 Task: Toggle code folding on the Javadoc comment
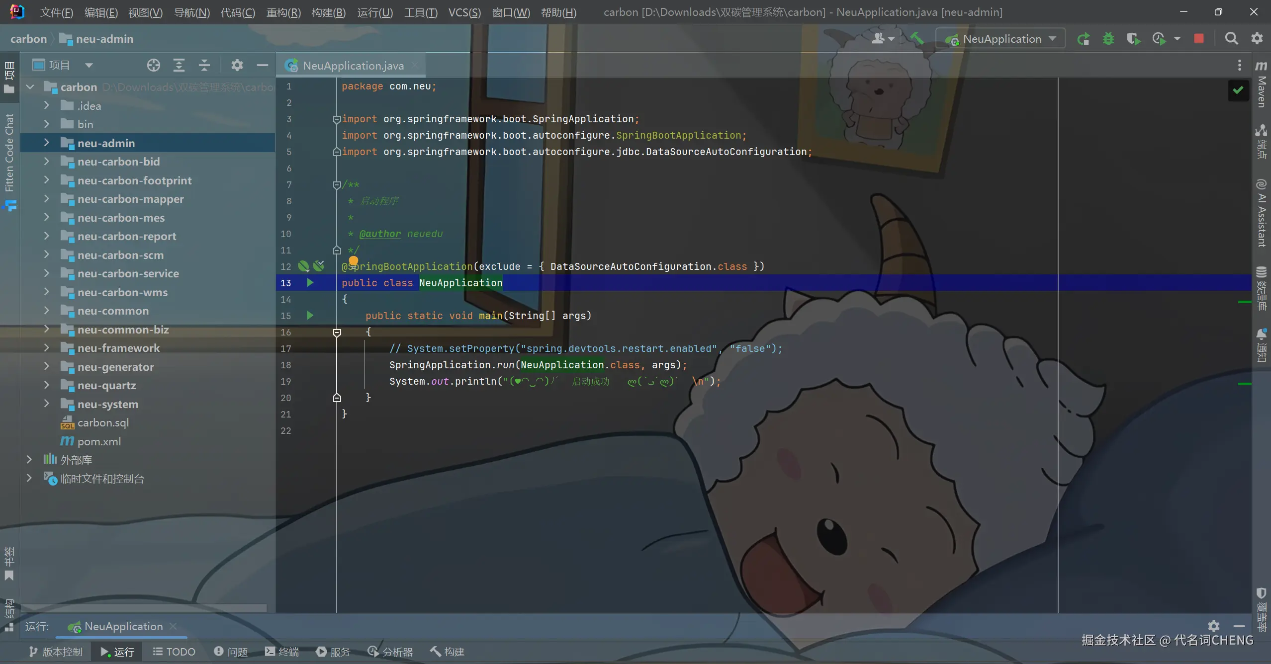tap(337, 185)
